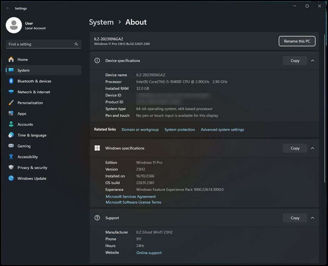Click the Windows Update refresh icon
328x266 pixels.
[11, 178]
